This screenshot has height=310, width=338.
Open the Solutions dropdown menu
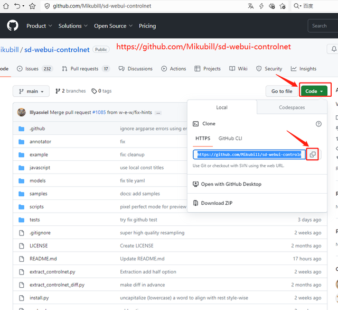(73, 26)
